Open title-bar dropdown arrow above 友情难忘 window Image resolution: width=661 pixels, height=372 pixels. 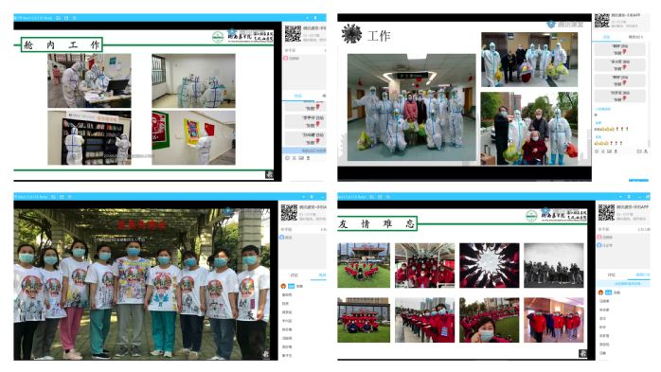click(620, 197)
